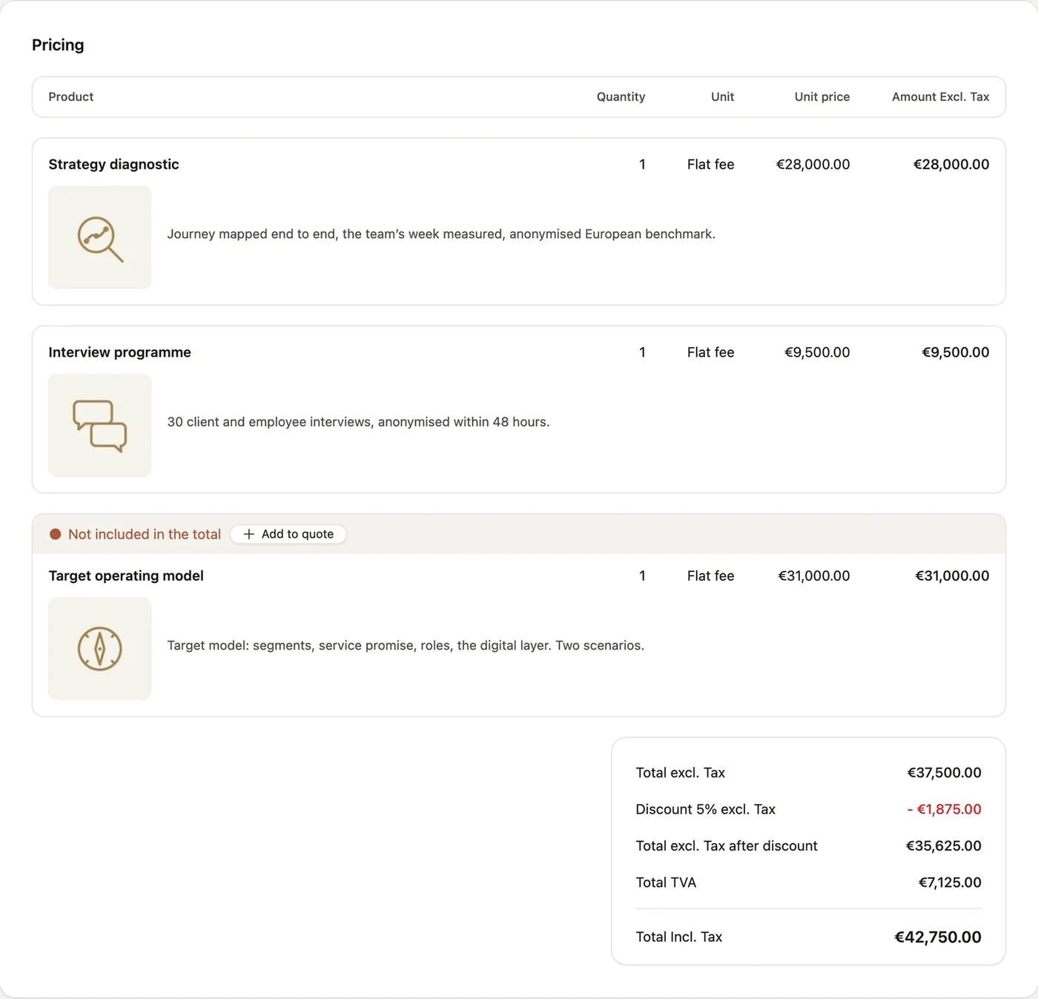This screenshot has height=999, width=1038.
Task: Click the Journey mapped end to end description
Action: [441, 234]
